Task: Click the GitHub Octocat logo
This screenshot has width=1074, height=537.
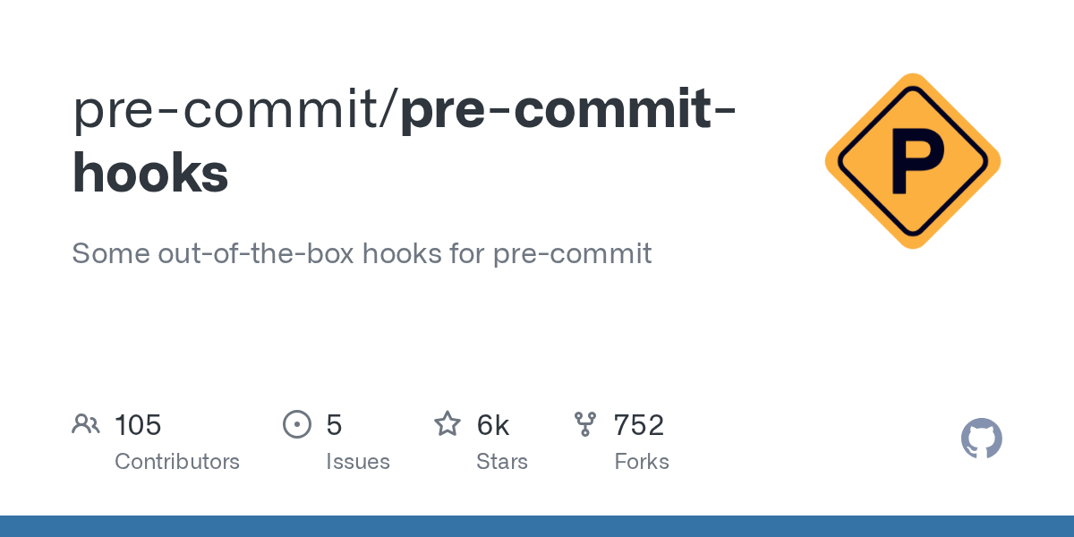Action: pyautogui.click(x=982, y=439)
